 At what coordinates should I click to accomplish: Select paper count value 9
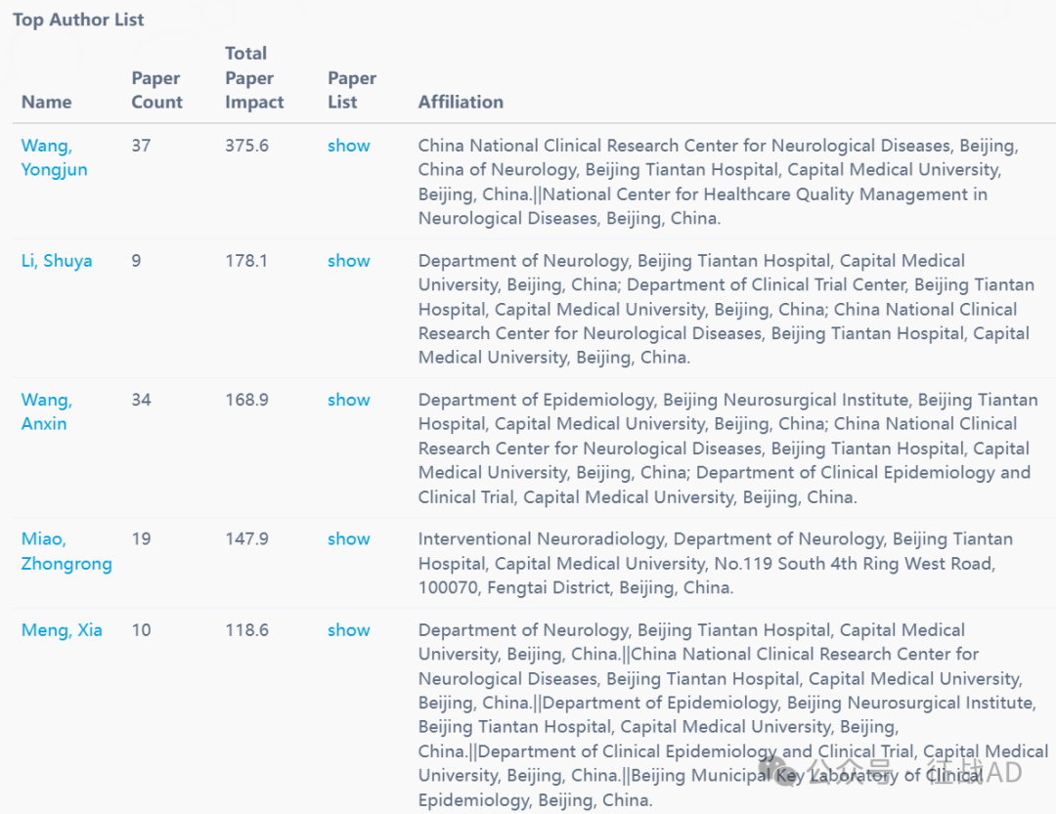pos(136,261)
